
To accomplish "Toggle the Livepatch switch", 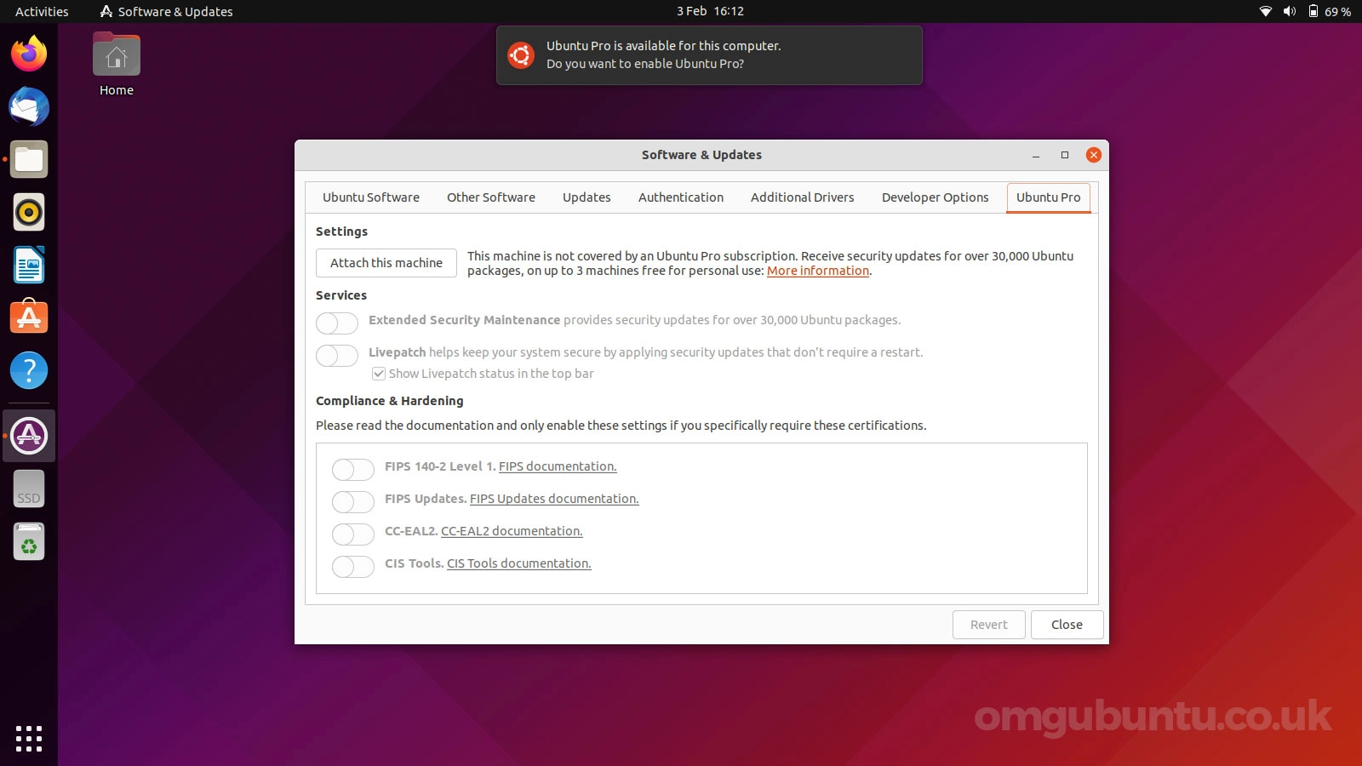I will (337, 355).
